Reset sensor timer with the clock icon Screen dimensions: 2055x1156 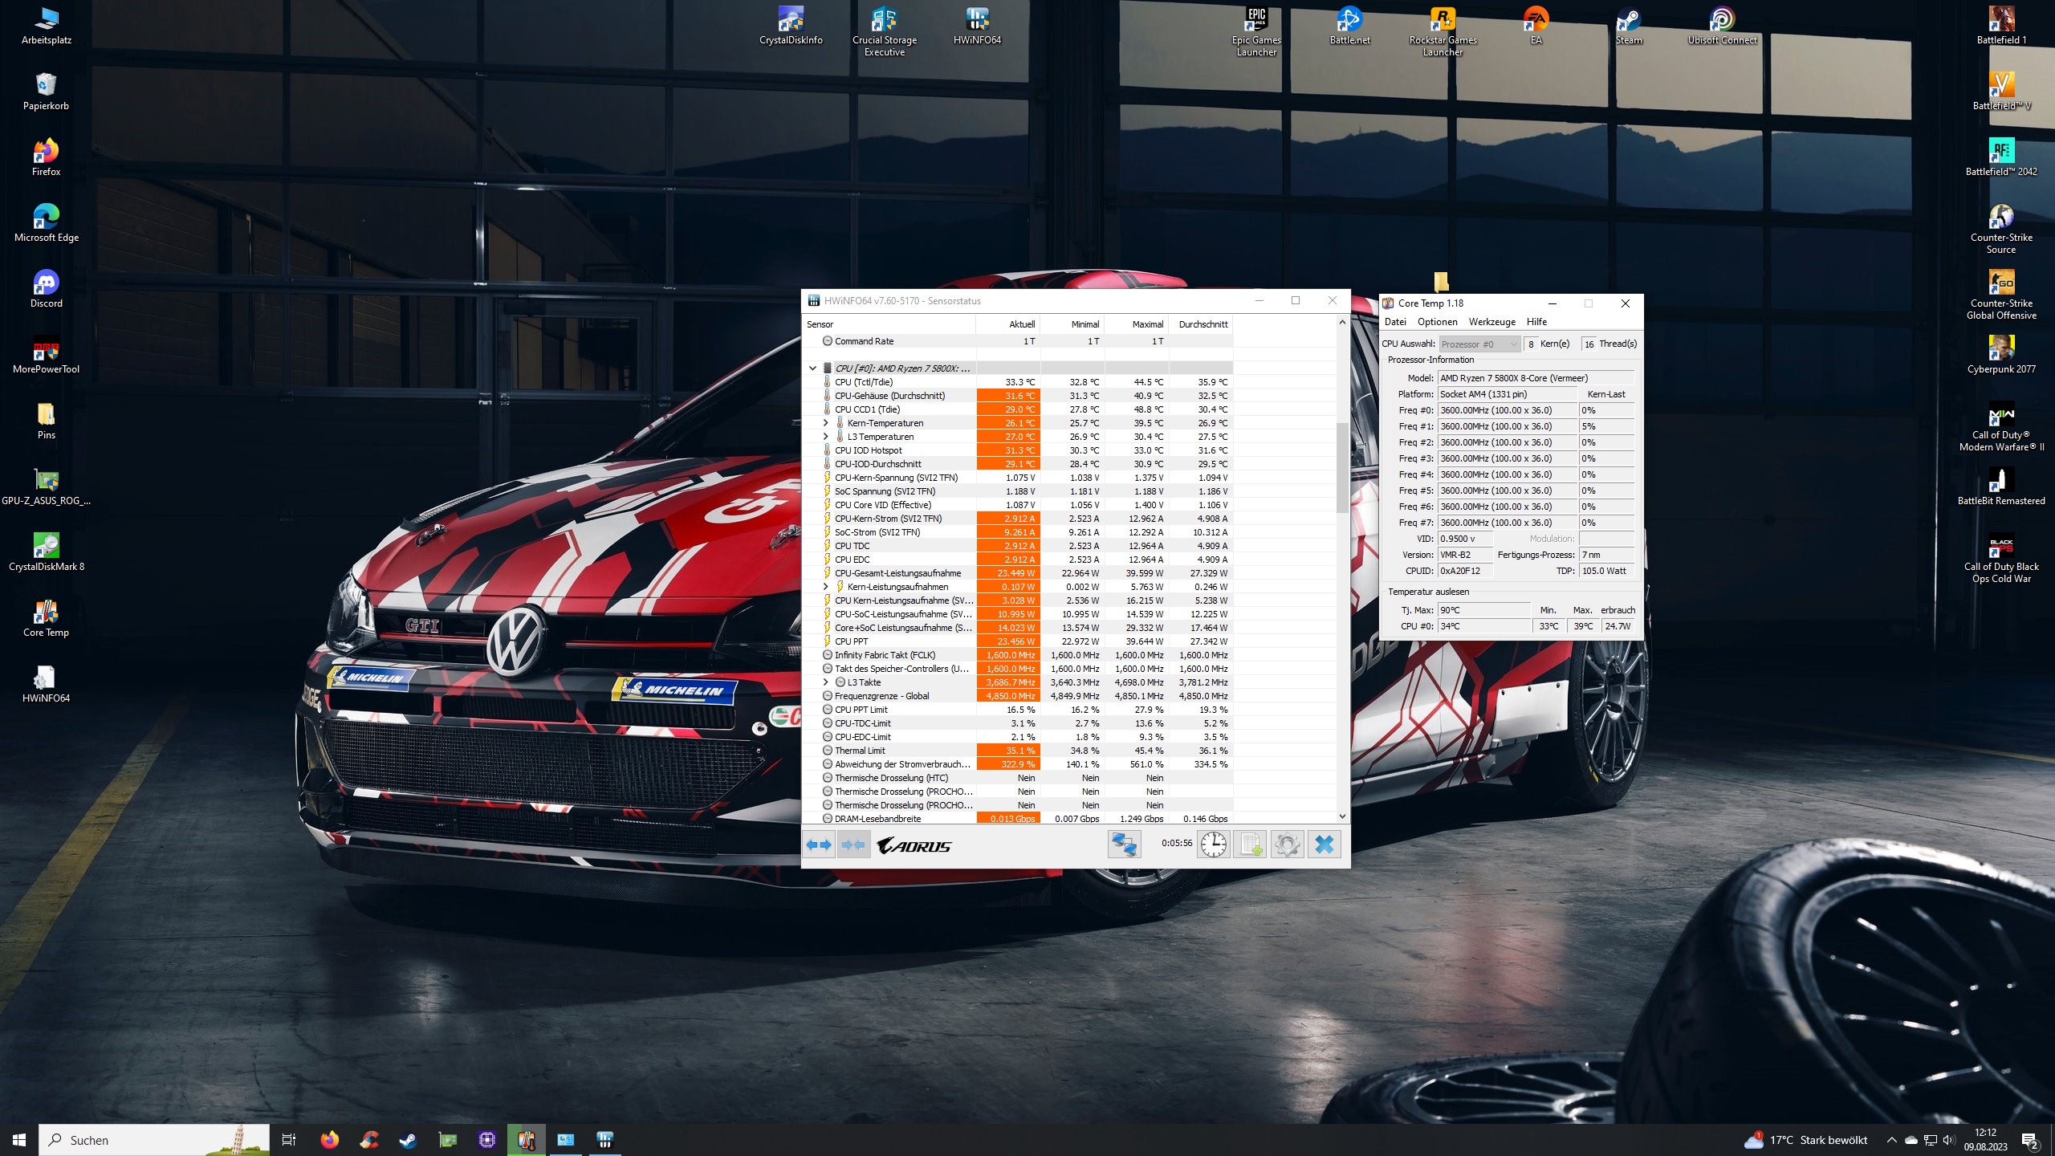pos(1213,845)
